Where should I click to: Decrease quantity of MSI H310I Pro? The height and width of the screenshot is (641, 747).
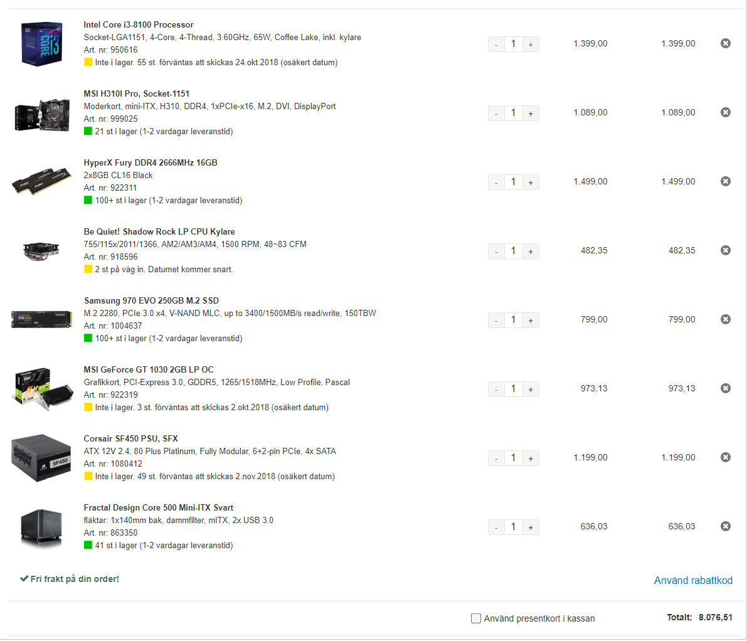pyautogui.click(x=496, y=114)
